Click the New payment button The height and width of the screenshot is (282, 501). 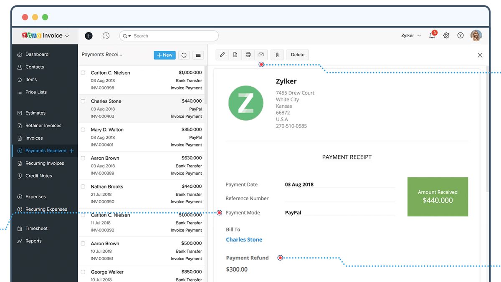pos(164,55)
